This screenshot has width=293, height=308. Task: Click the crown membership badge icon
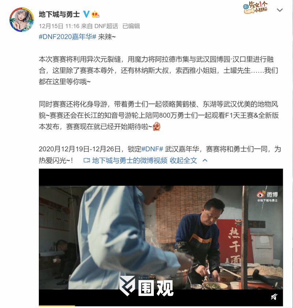tap(95, 14)
